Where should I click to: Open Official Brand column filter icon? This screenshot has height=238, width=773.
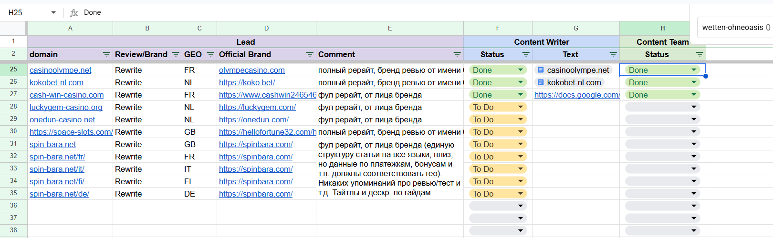point(310,55)
